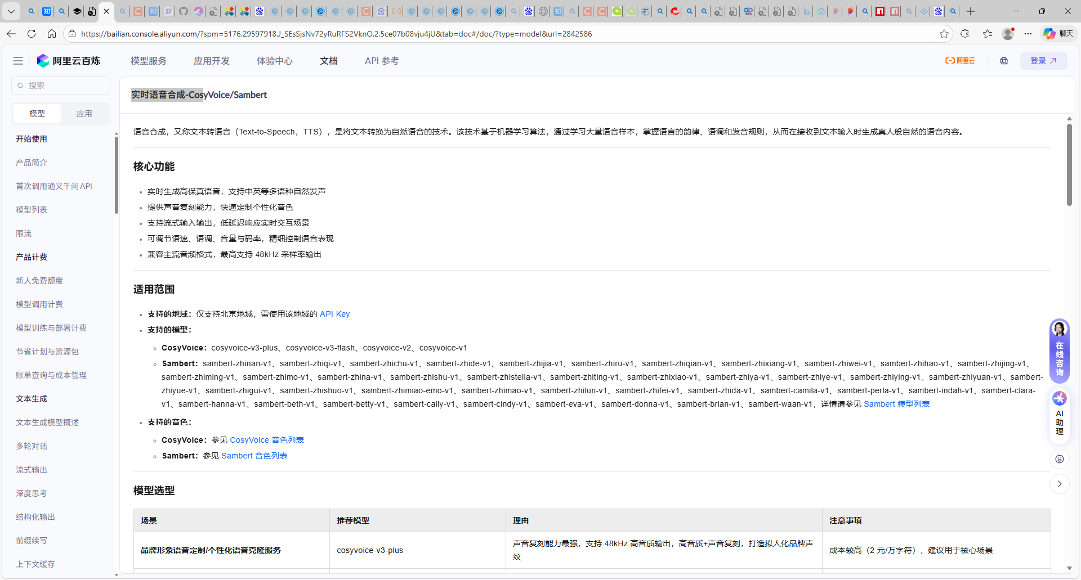Open the 模型服务 nav menu

tap(149, 61)
